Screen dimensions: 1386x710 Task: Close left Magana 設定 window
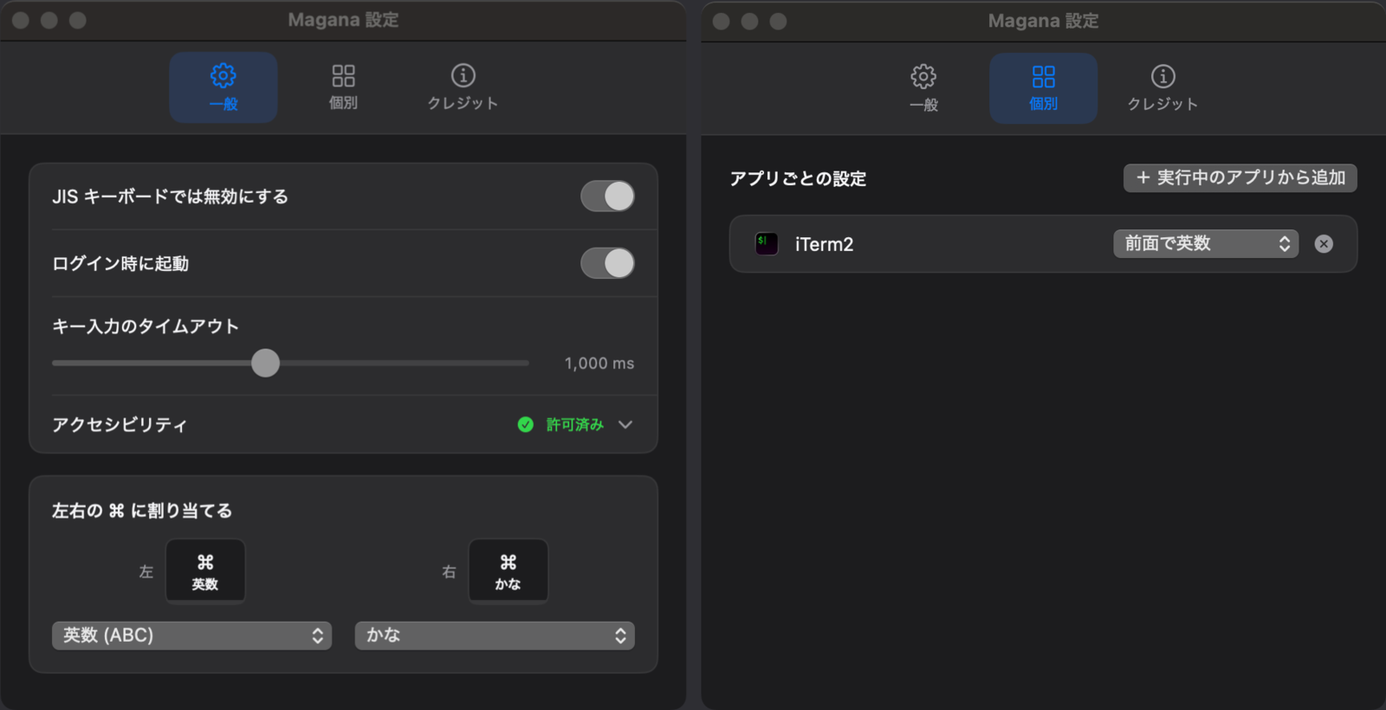coord(21,20)
